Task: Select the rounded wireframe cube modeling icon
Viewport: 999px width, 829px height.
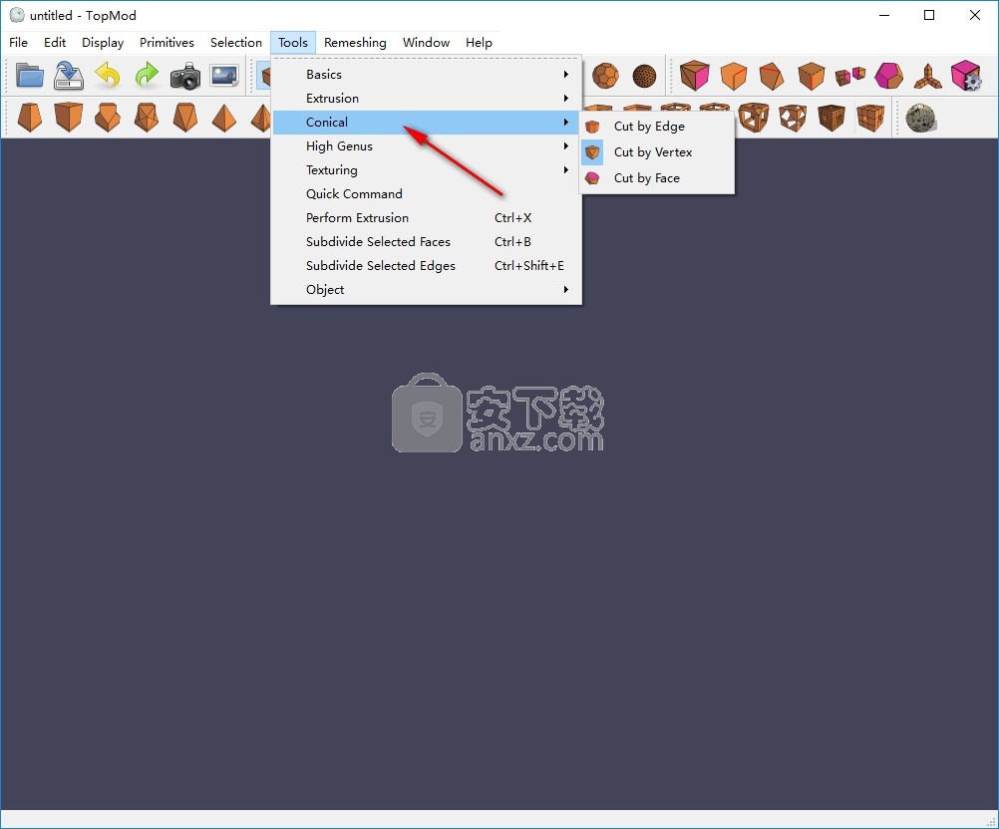Action: (754, 118)
